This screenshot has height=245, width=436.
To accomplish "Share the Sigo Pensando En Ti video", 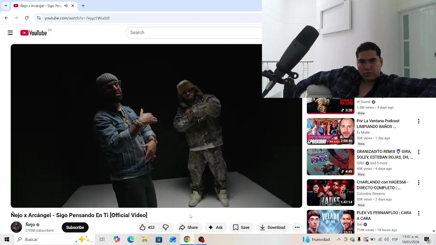I will pyautogui.click(x=188, y=227).
